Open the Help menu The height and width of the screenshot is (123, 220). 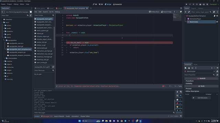click(27, 4)
